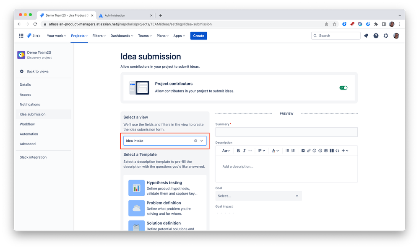Viewport: 419px width, 249px height.
Task: Open the Demo Team23 project avatar
Action: click(x=21, y=55)
